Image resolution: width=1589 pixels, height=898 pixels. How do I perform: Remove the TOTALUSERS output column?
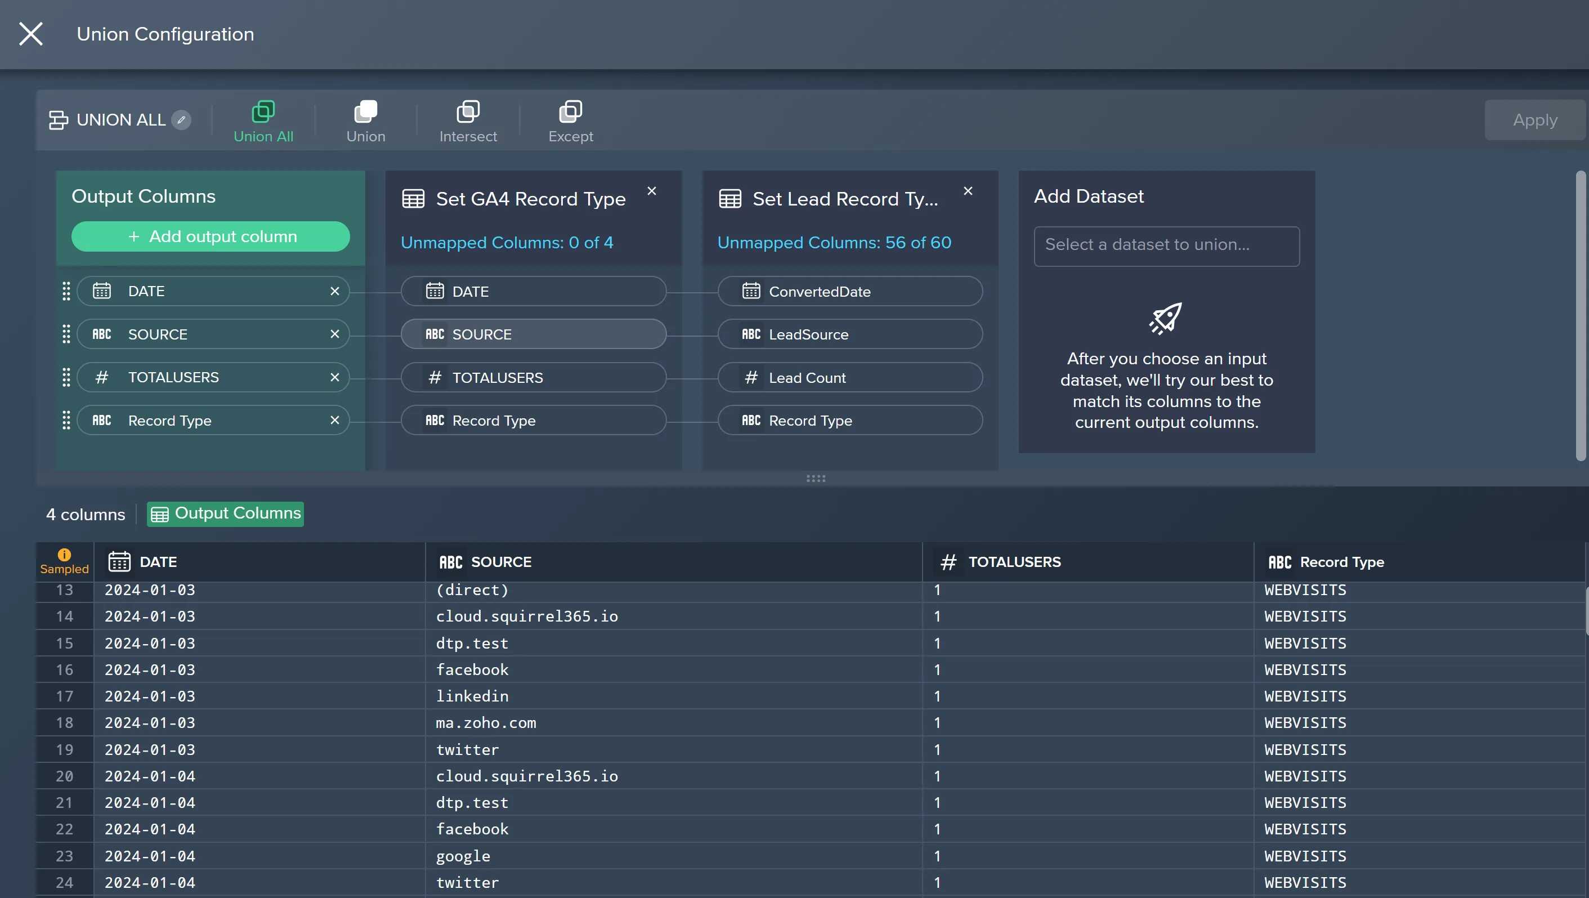pos(335,377)
